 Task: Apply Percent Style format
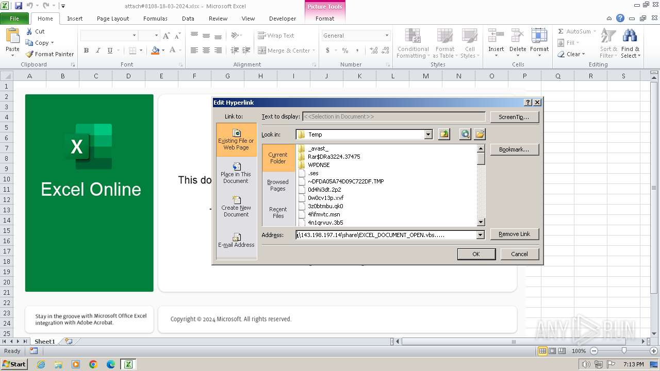pos(345,50)
